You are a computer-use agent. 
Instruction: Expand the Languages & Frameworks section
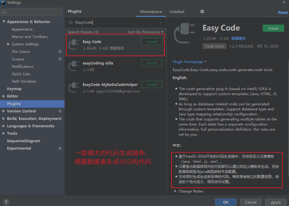[4, 126]
